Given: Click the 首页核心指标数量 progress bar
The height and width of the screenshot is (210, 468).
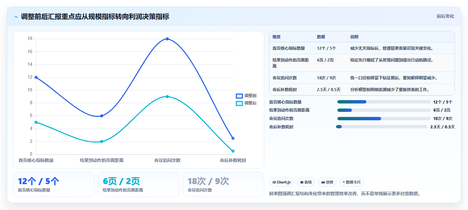Looking at the screenshot, I should coord(384,102).
